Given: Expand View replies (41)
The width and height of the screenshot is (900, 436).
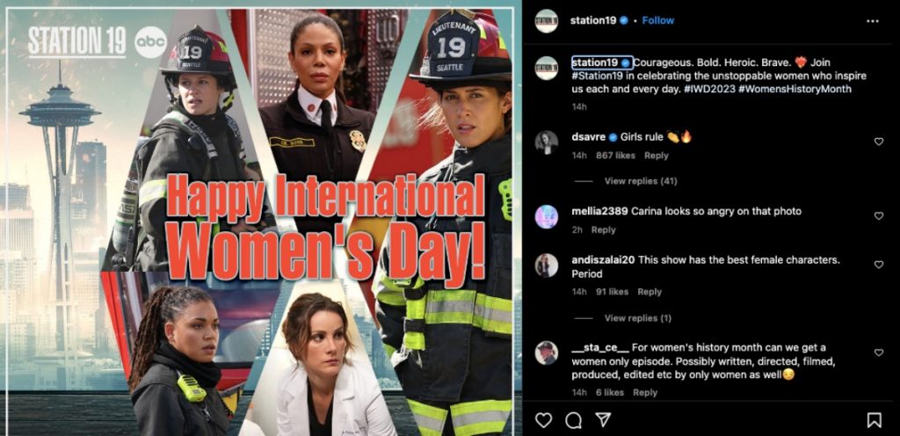Looking at the screenshot, I should click(641, 181).
